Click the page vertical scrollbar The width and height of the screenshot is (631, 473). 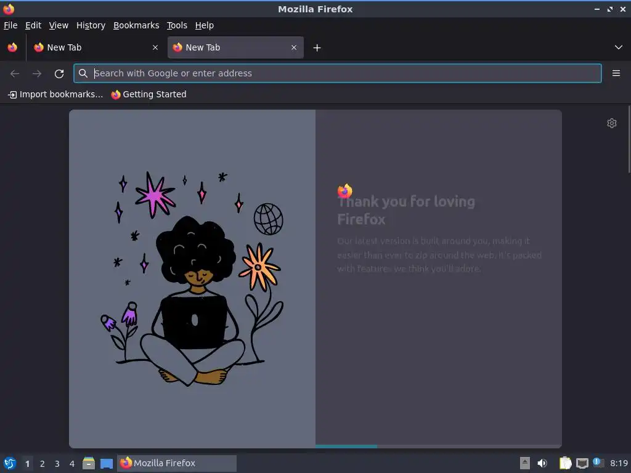629,139
